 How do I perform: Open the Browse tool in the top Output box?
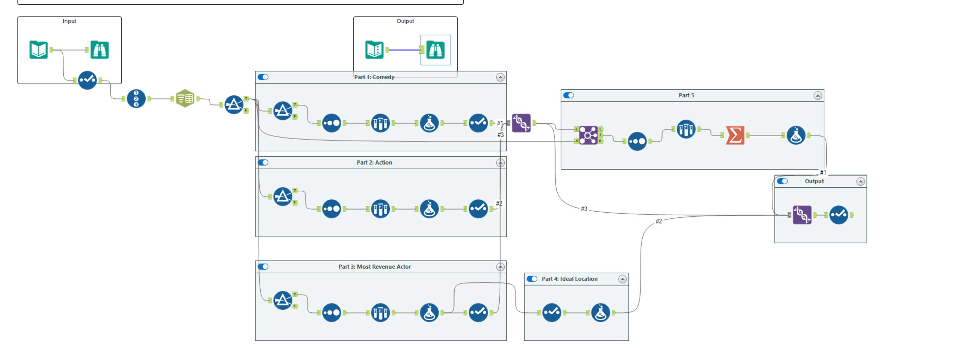coord(436,50)
